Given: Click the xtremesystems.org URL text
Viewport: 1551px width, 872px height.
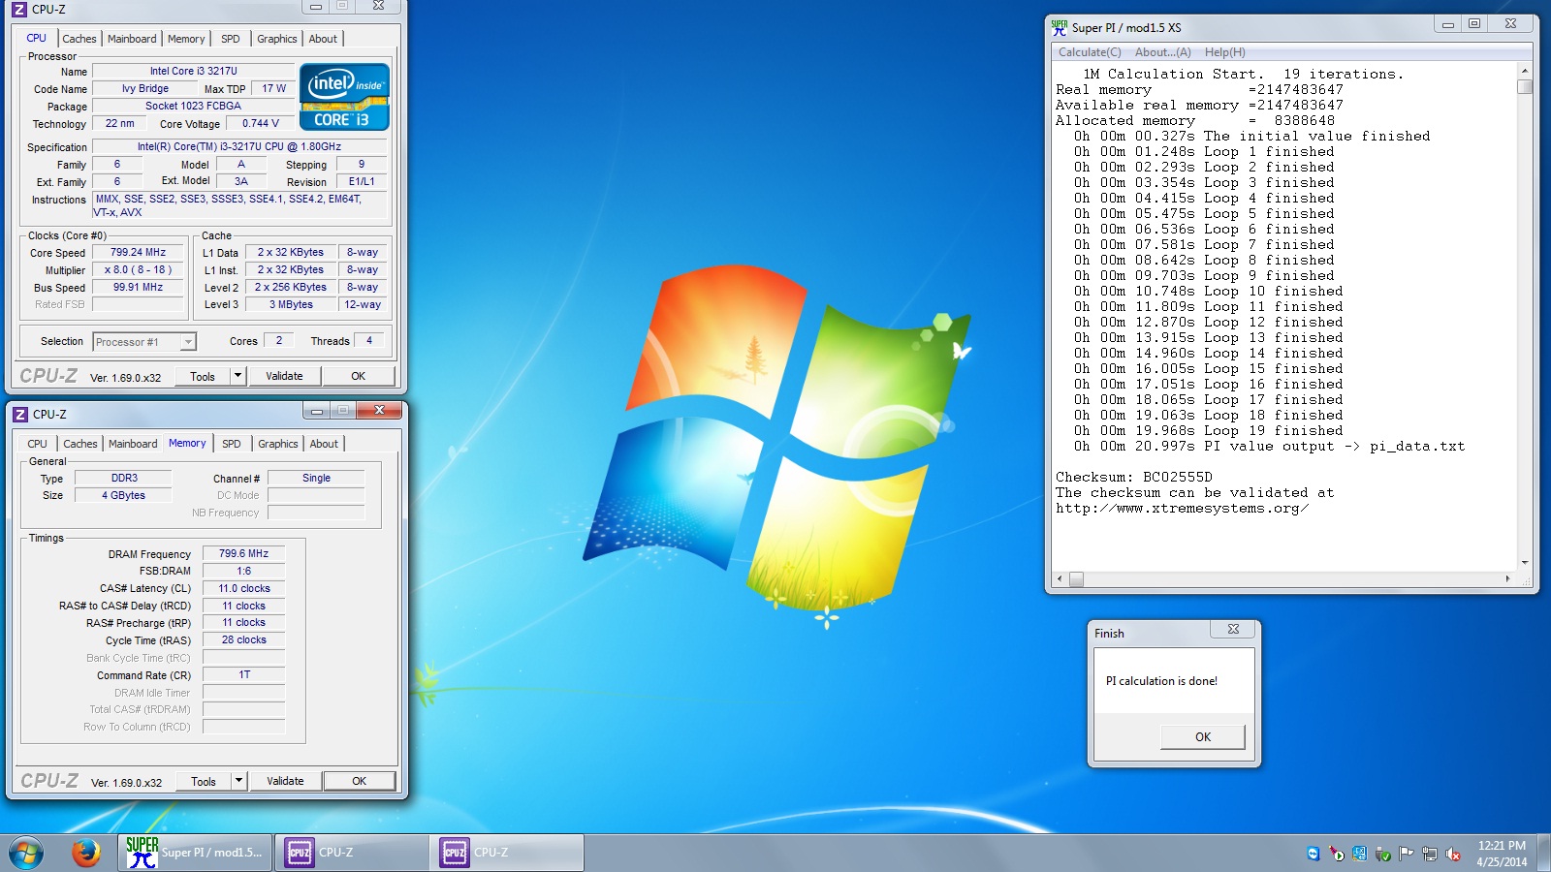Looking at the screenshot, I should pyautogui.click(x=1182, y=508).
